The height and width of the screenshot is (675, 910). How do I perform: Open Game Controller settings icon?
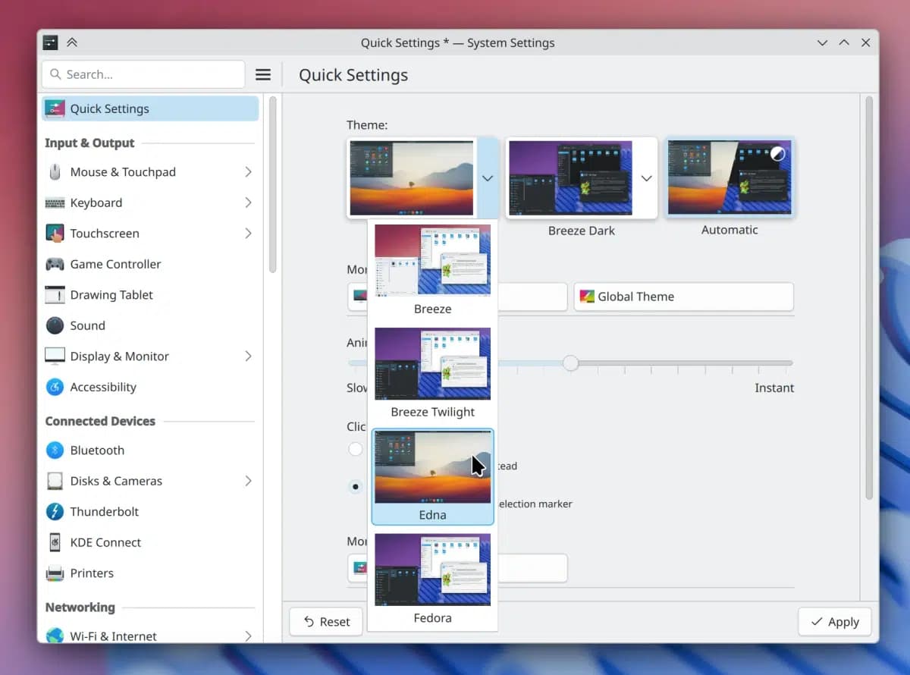[55, 264]
